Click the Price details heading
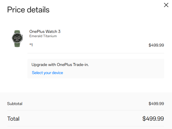 coord(28,10)
